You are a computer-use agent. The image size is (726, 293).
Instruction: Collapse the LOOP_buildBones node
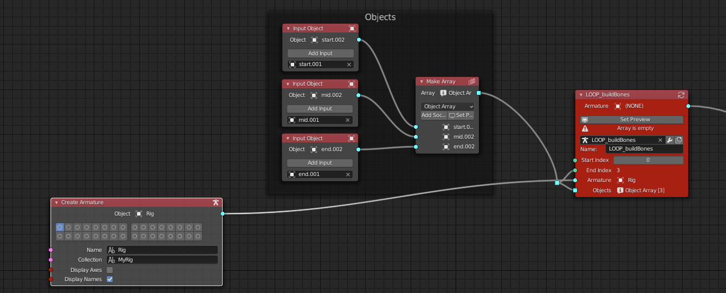[x=581, y=95]
